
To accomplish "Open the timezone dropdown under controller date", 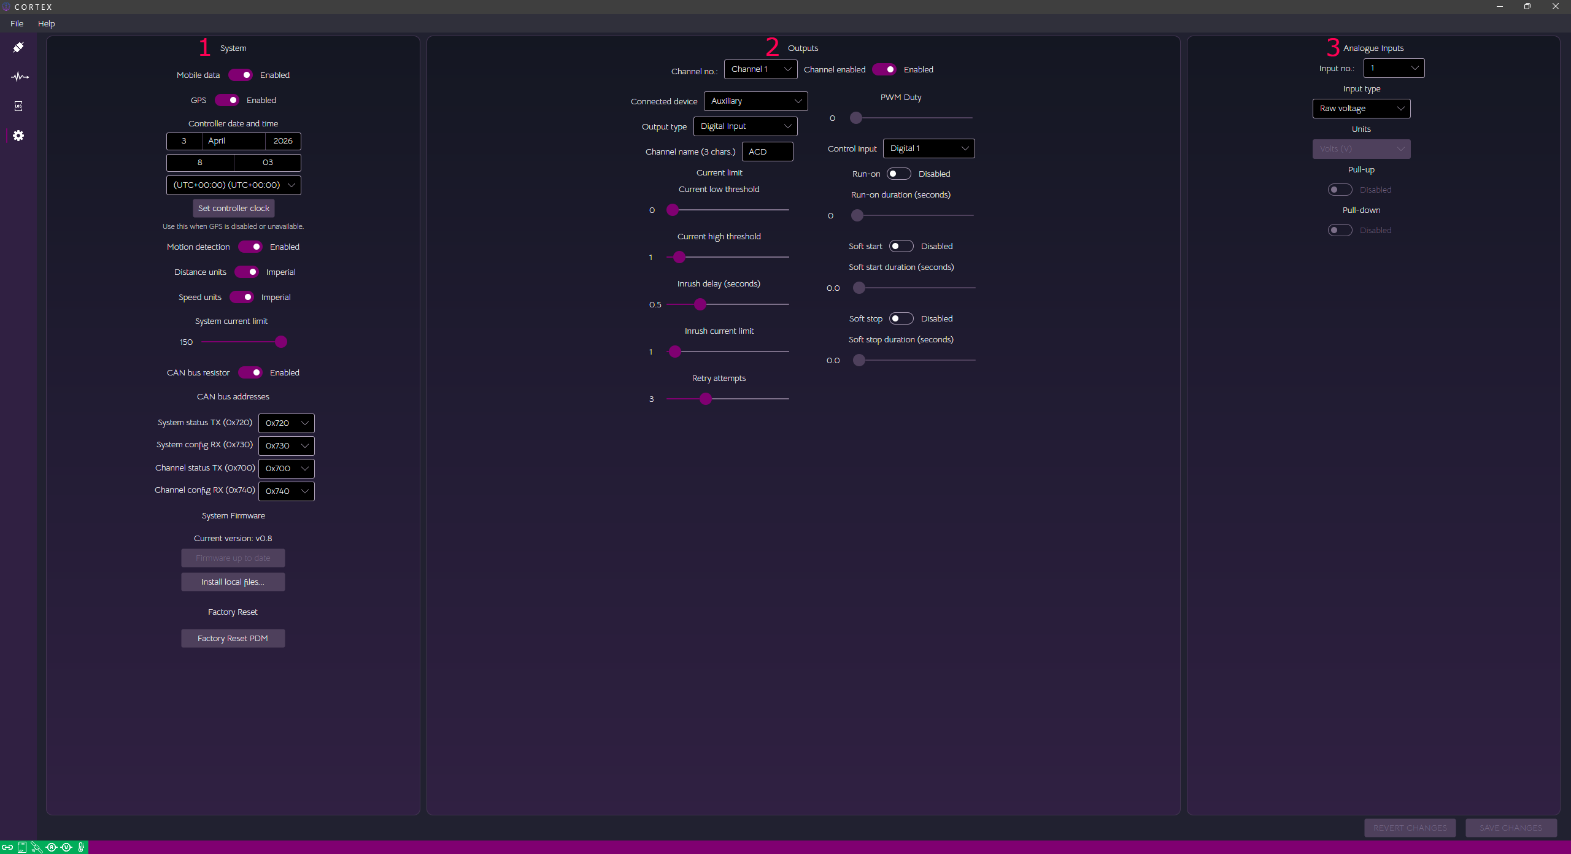I will point(233,185).
